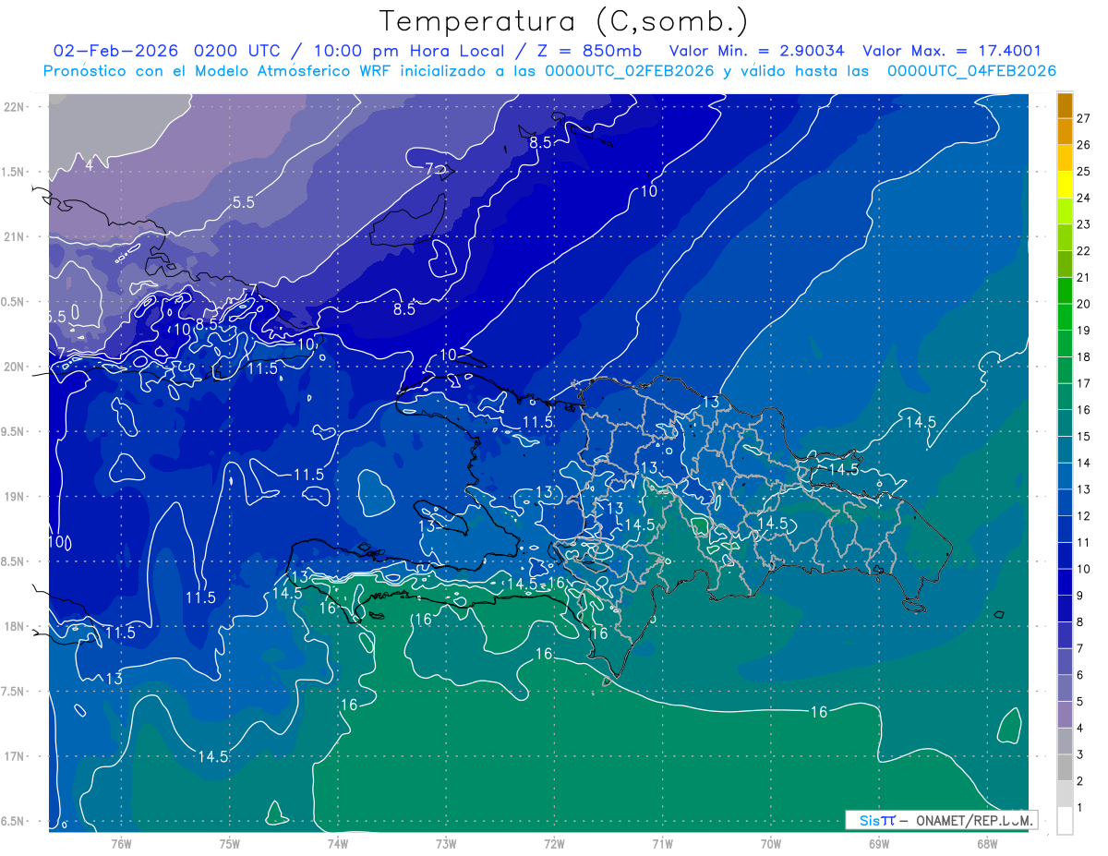Viewport: 1108px width, 856px height.
Task: Click the '76W' longitude axis label
Action: (121, 844)
